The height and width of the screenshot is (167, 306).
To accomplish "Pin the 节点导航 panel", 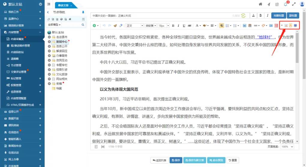I will [x=83, y=12].
